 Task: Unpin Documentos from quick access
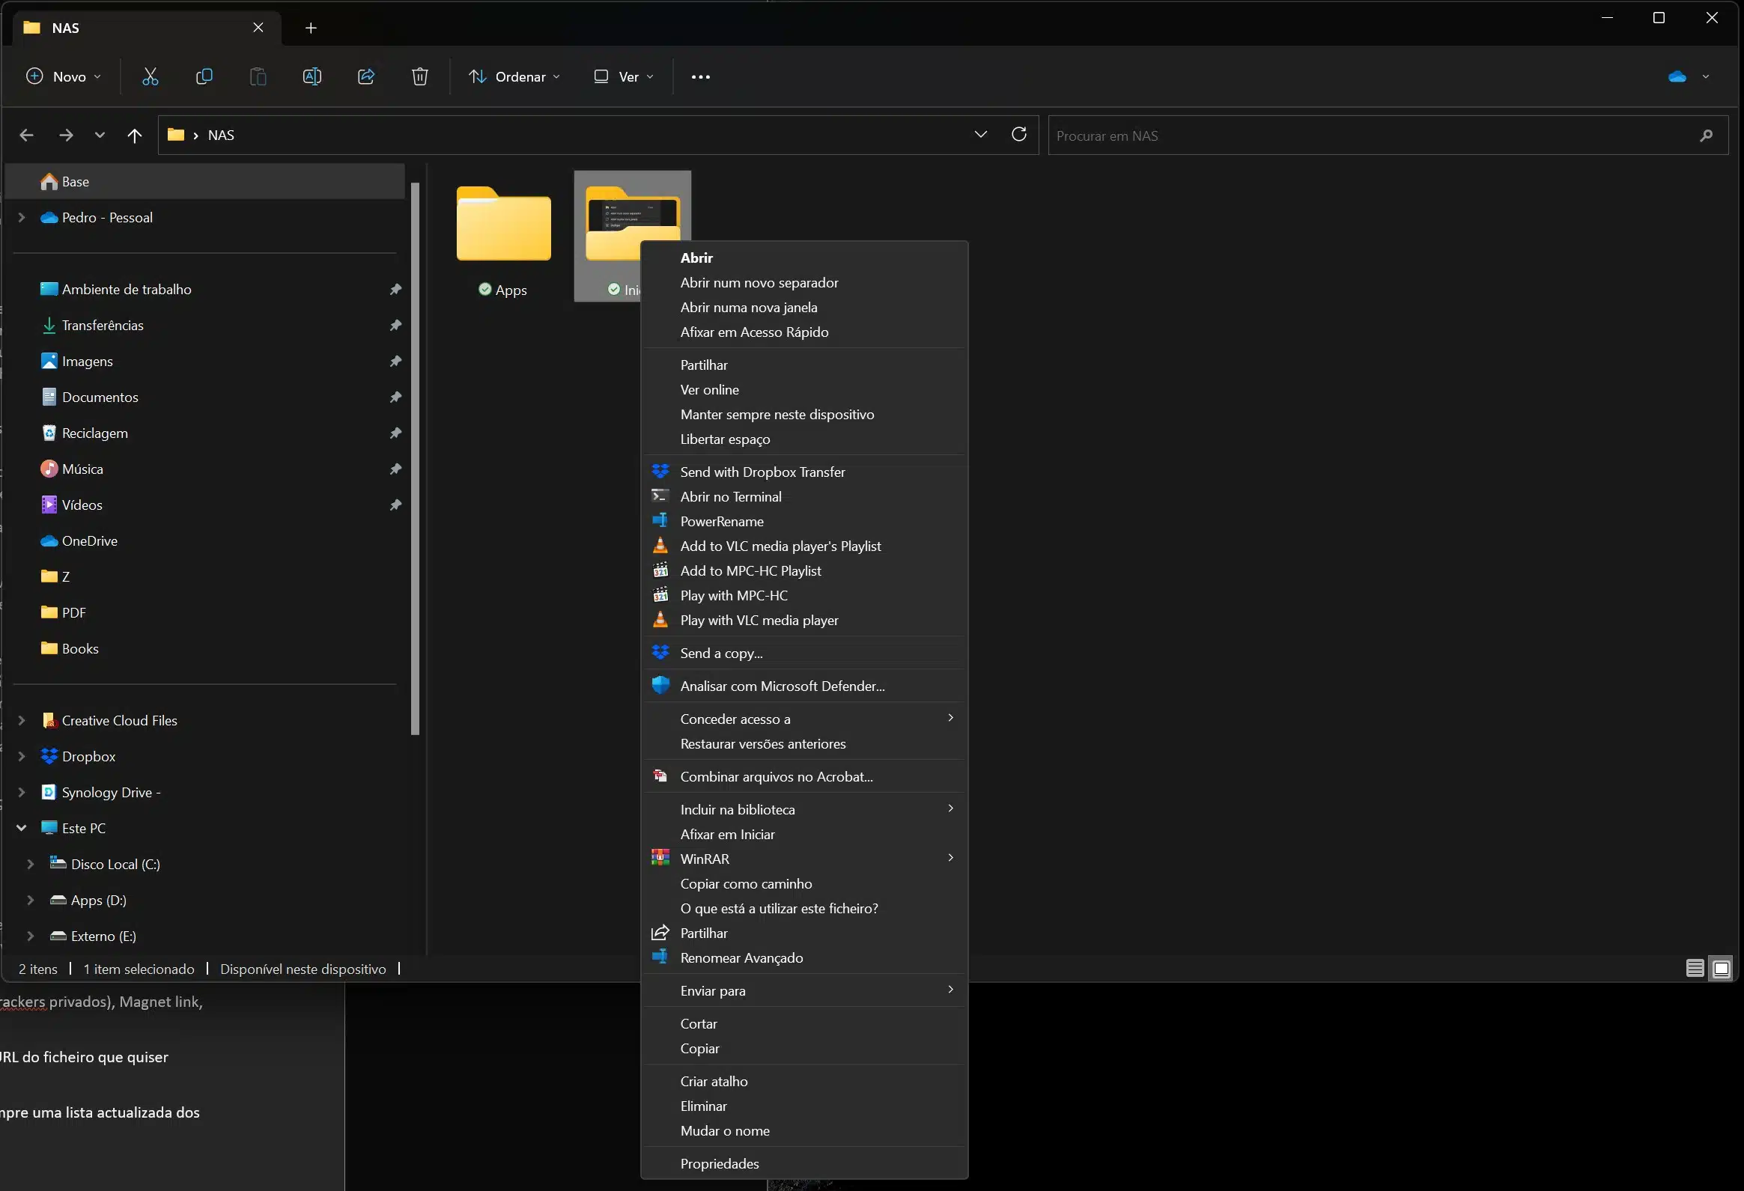click(x=395, y=397)
